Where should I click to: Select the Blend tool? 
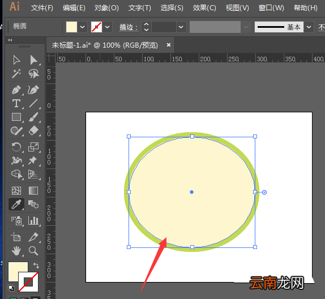click(x=33, y=204)
